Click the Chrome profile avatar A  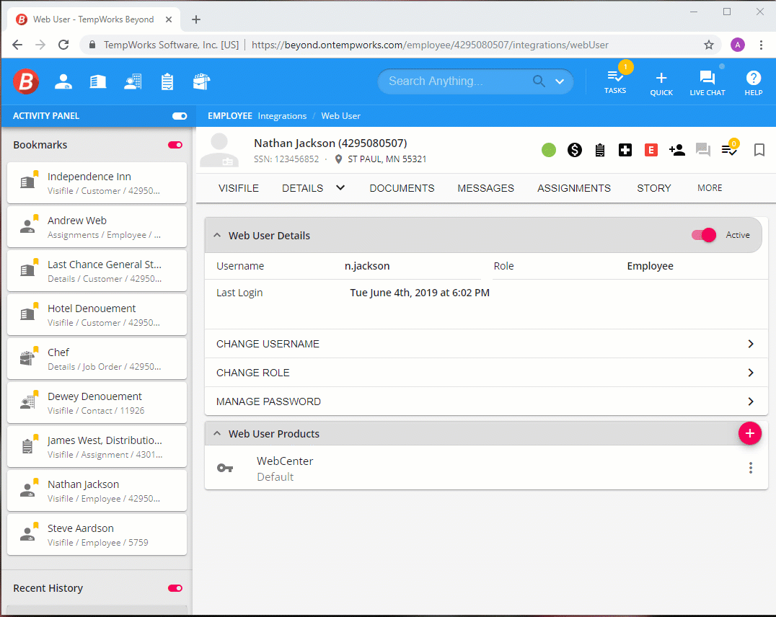click(x=737, y=45)
